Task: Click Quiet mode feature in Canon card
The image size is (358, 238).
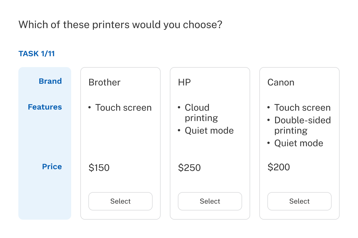Action: [299, 143]
